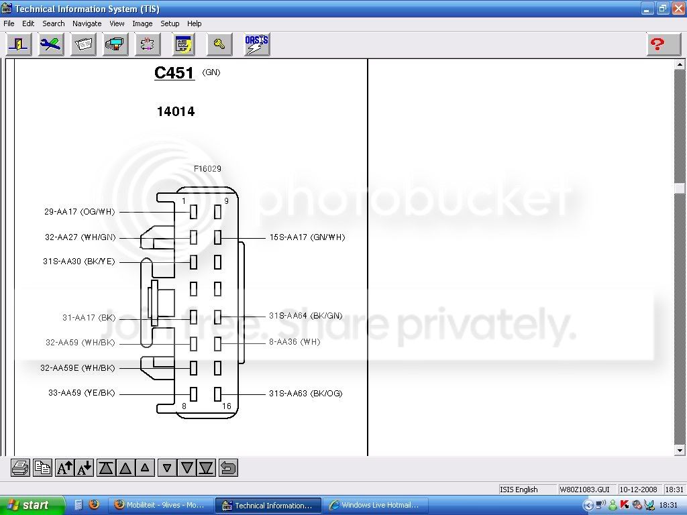The width and height of the screenshot is (687, 515).
Task: Click the key icon in toolbar
Action: coord(219,44)
